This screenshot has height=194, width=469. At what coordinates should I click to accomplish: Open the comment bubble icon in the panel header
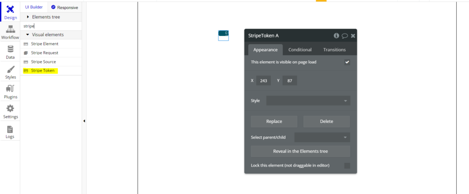344,36
